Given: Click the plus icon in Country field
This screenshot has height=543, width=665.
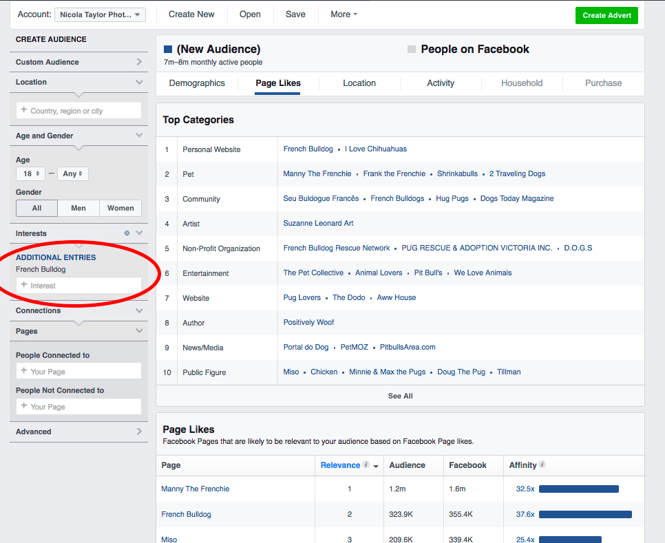Looking at the screenshot, I should 24,110.
